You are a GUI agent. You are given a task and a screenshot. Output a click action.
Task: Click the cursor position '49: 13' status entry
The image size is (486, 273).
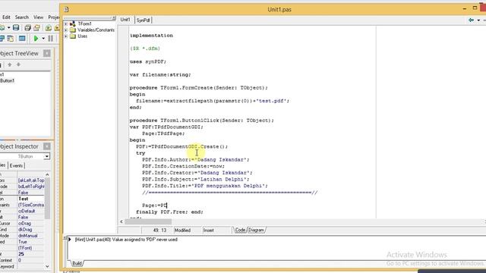tap(159, 231)
